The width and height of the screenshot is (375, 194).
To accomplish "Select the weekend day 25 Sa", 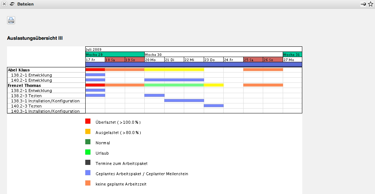I will coord(253,60).
